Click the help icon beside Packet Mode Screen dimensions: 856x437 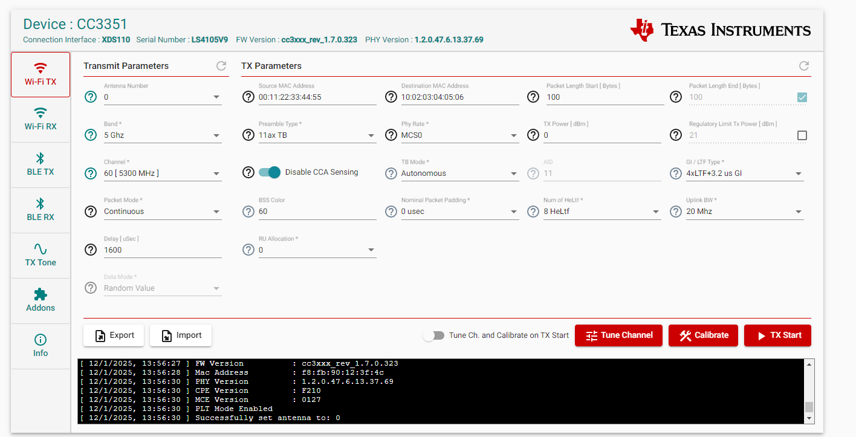click(x=91, y=212)
